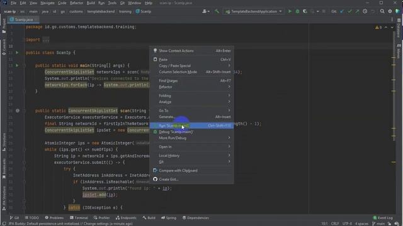Toggle tool window bars icon in status corner

(x=4, y=223)
